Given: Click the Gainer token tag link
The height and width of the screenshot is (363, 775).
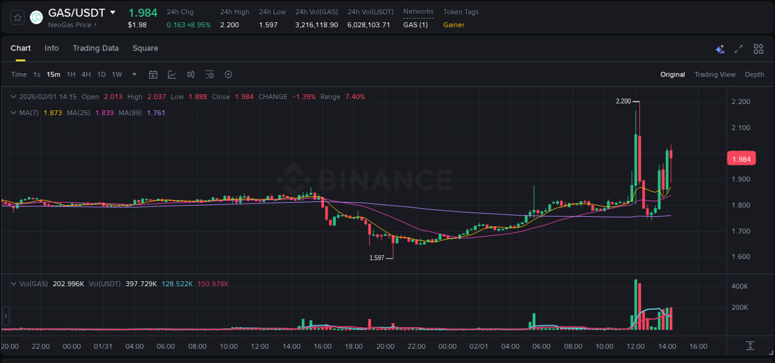Looking at the screenshot, I should pos(453,25).
